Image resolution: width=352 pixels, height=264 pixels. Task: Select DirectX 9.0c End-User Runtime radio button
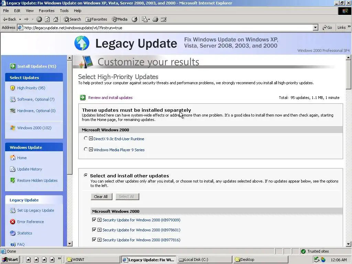(86, 138)
